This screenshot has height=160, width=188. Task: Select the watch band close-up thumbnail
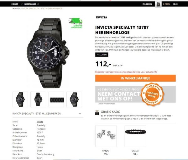point(56,99)
